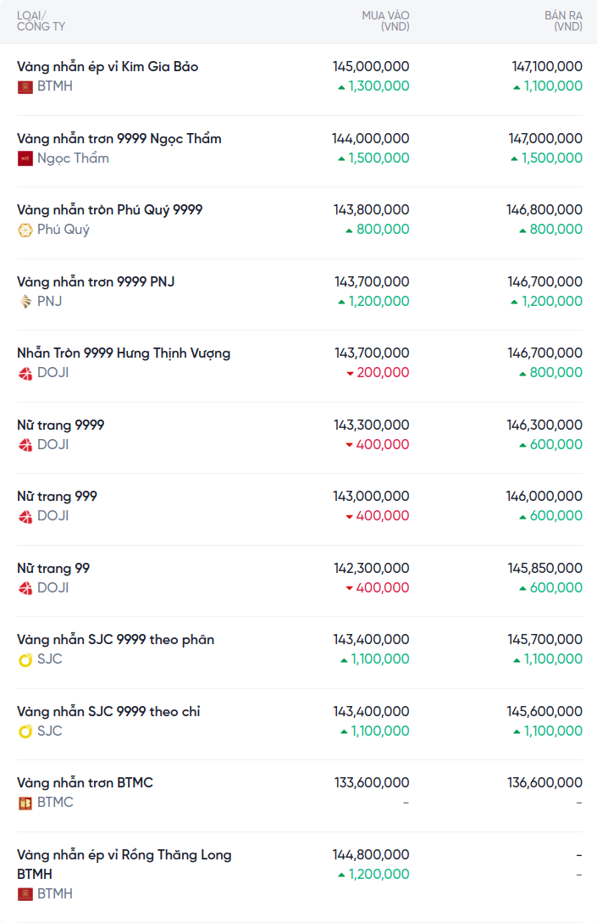Image resolution: width=597 pixels, height=923 pixels.
Task: Click SJC logo under SJC 9999 theo chỉ
Action: pyautogui.click(x=25, y=731)
